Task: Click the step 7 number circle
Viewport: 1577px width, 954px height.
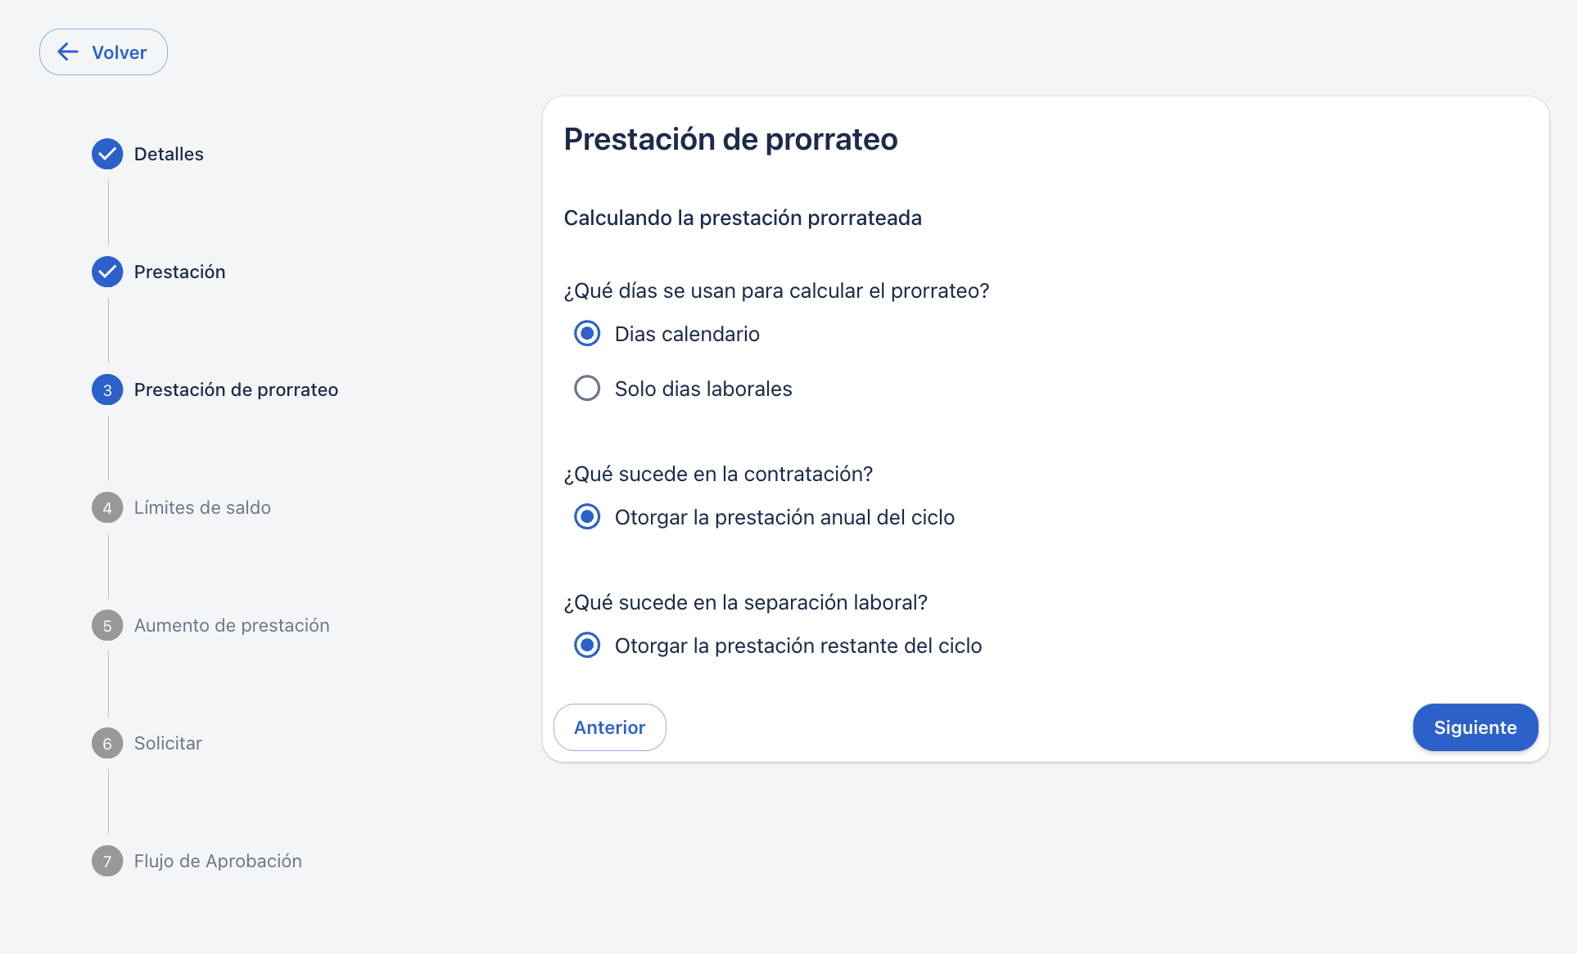Action: tap(107, 862)
